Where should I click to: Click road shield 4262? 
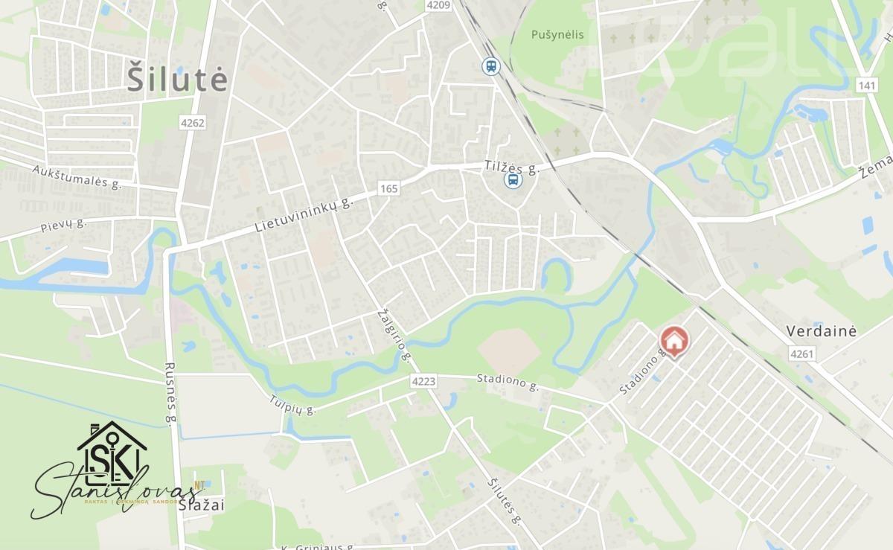pyautogui.click(x=191, y=121)
